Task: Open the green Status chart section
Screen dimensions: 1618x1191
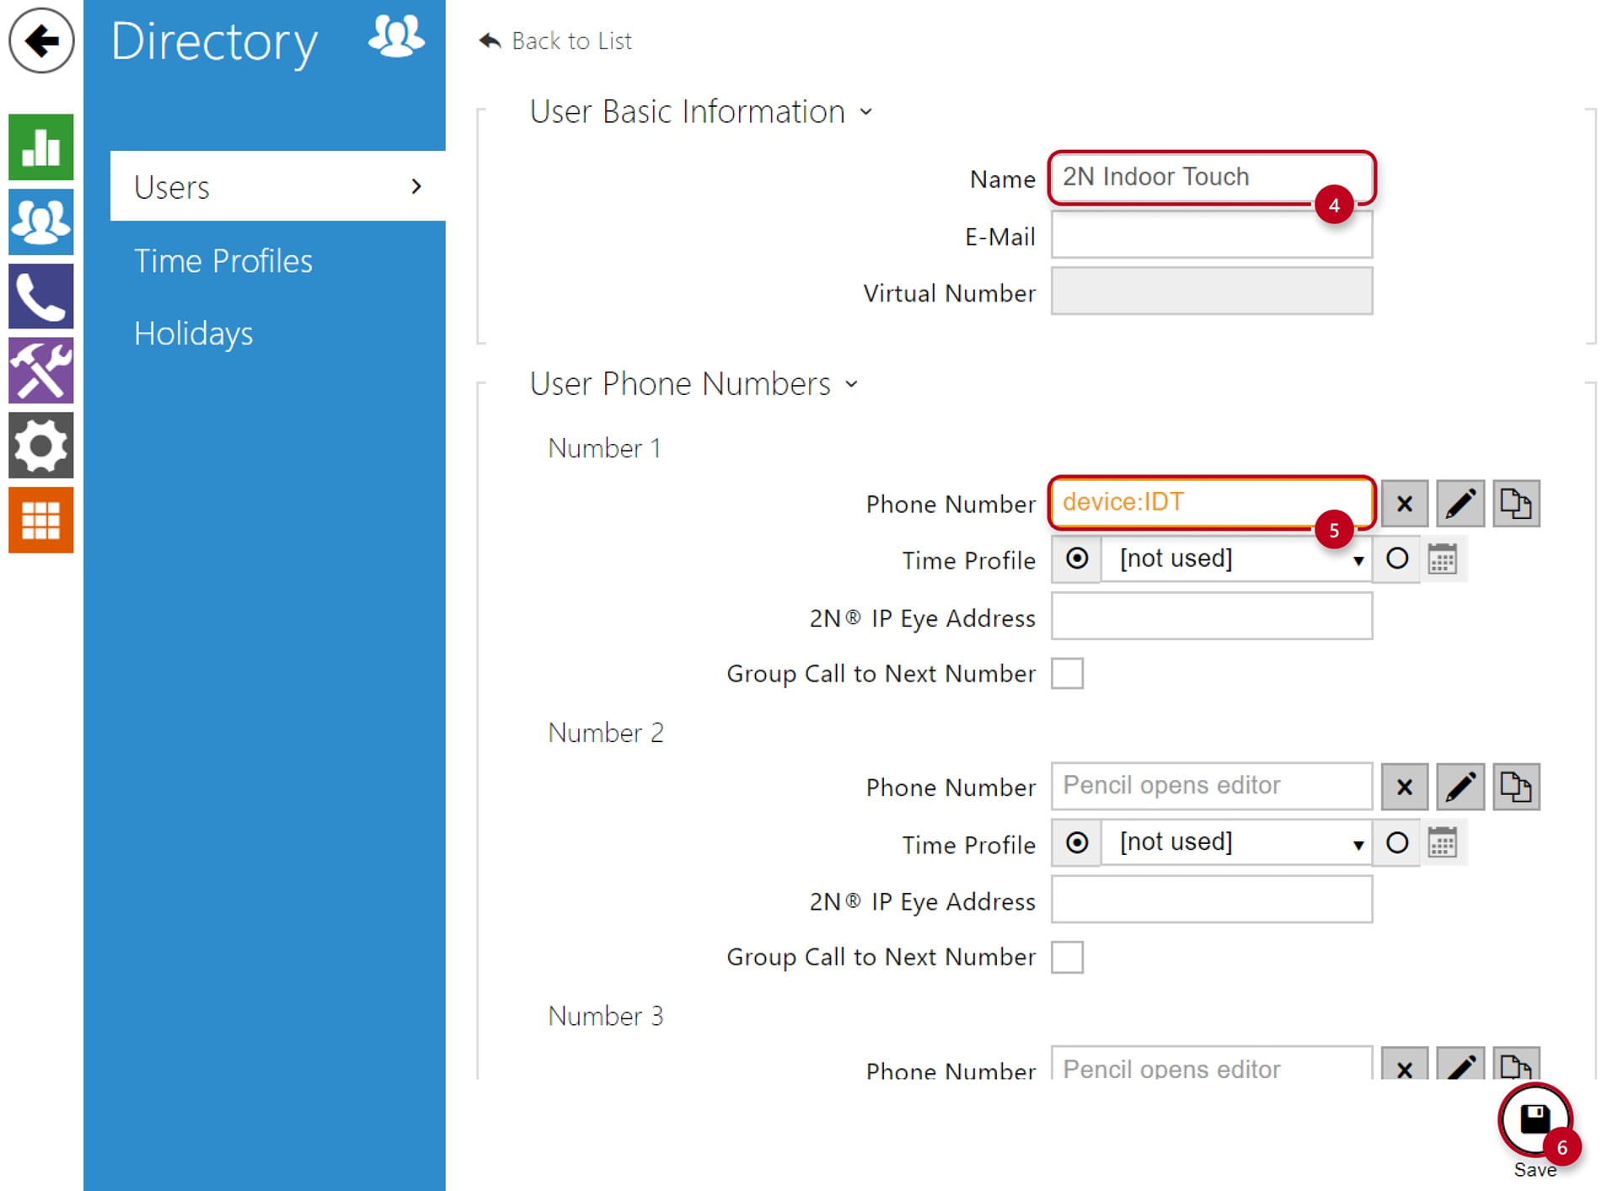Action: coord(41,147)
